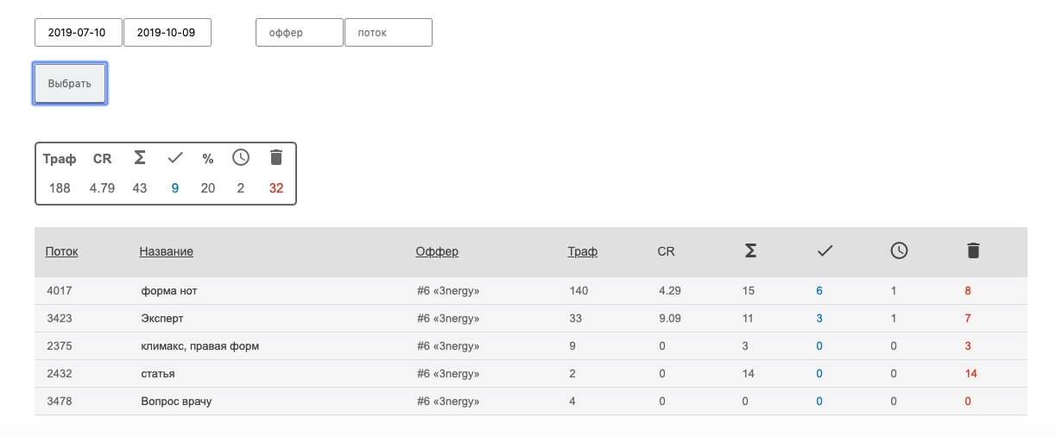Click the checkmark column header icon
This screenshot has width=1056, height=437.
coord(825,251)
